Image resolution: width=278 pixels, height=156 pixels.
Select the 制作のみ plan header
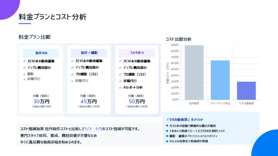[41, 53]
